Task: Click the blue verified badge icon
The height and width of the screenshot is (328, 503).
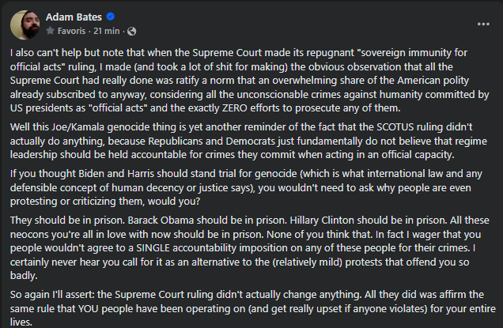Action: 111,17
